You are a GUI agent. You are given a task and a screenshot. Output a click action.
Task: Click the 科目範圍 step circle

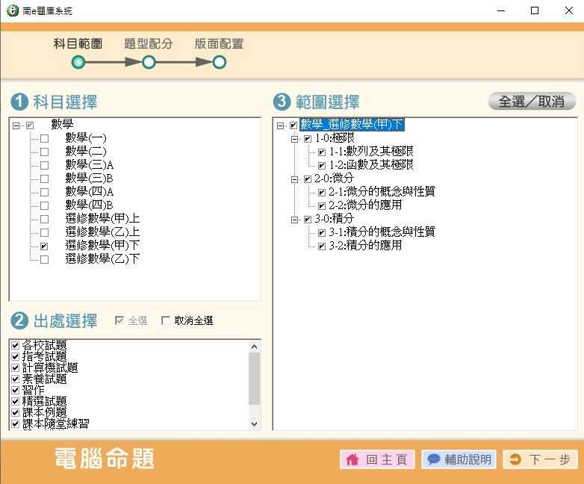[78, 62]
